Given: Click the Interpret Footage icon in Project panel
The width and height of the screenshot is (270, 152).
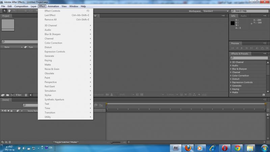Looking at the screenshot, I should (x=3, y=95).
